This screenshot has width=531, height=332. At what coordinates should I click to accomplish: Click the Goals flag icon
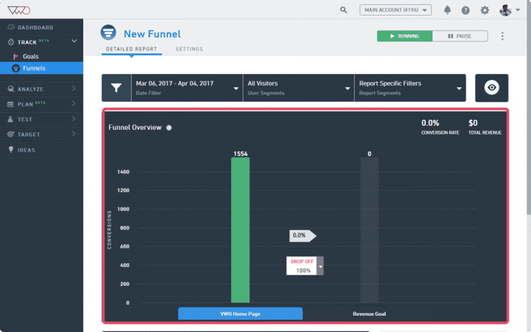[15, 56]
